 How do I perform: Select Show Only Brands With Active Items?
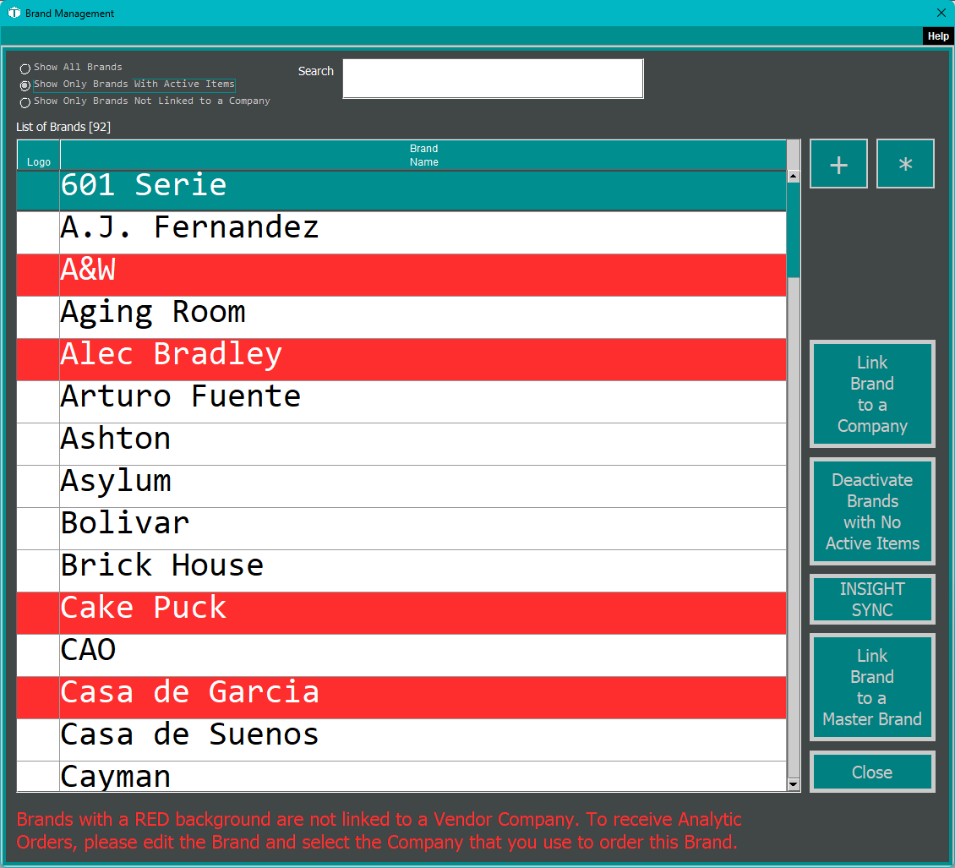tap(25, 85)
